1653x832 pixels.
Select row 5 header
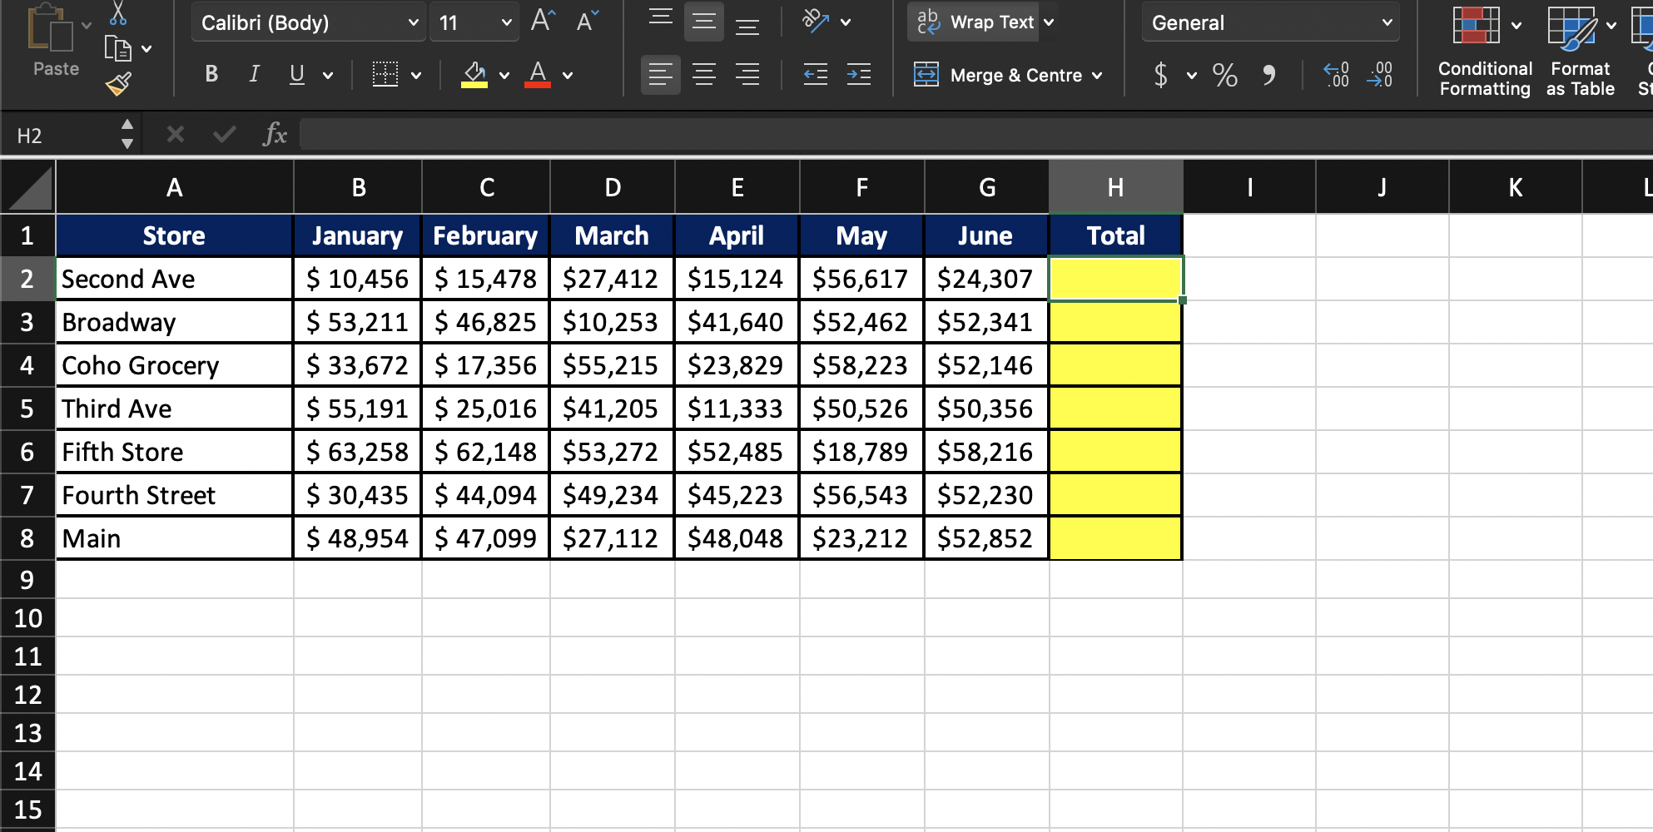tap(27, 409)
